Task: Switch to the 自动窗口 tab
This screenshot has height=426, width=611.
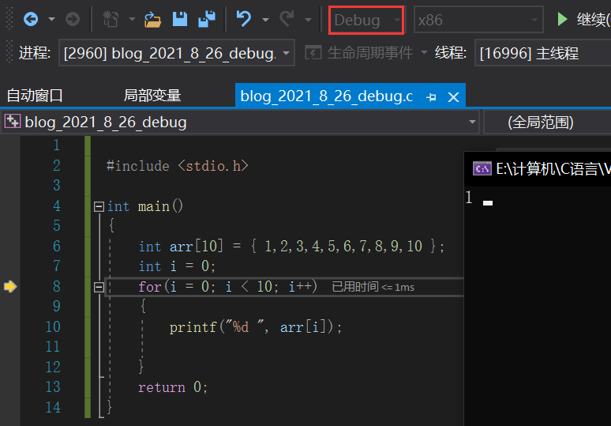Action: [x=35, y=96]
